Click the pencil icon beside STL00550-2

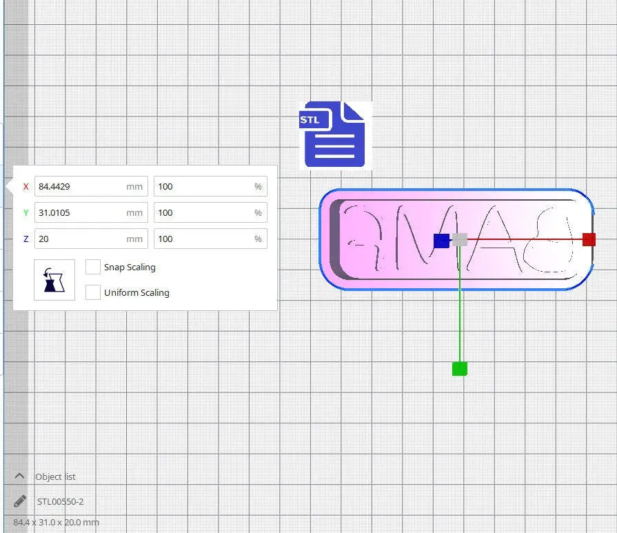20,501
